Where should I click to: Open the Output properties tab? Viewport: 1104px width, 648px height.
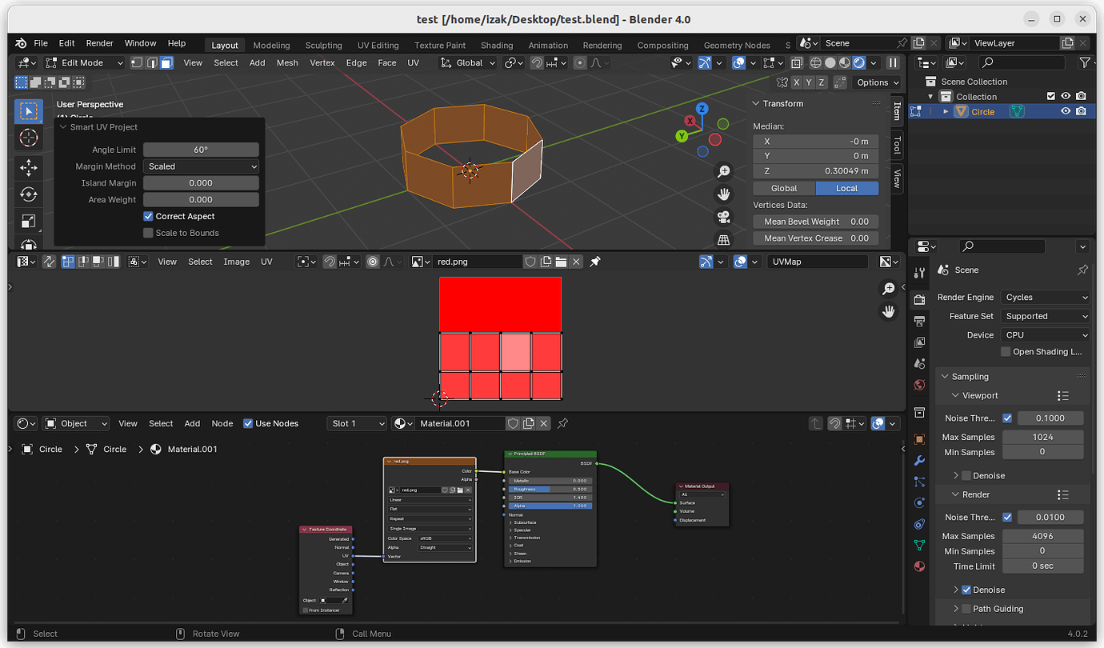[x=919, y=321]
